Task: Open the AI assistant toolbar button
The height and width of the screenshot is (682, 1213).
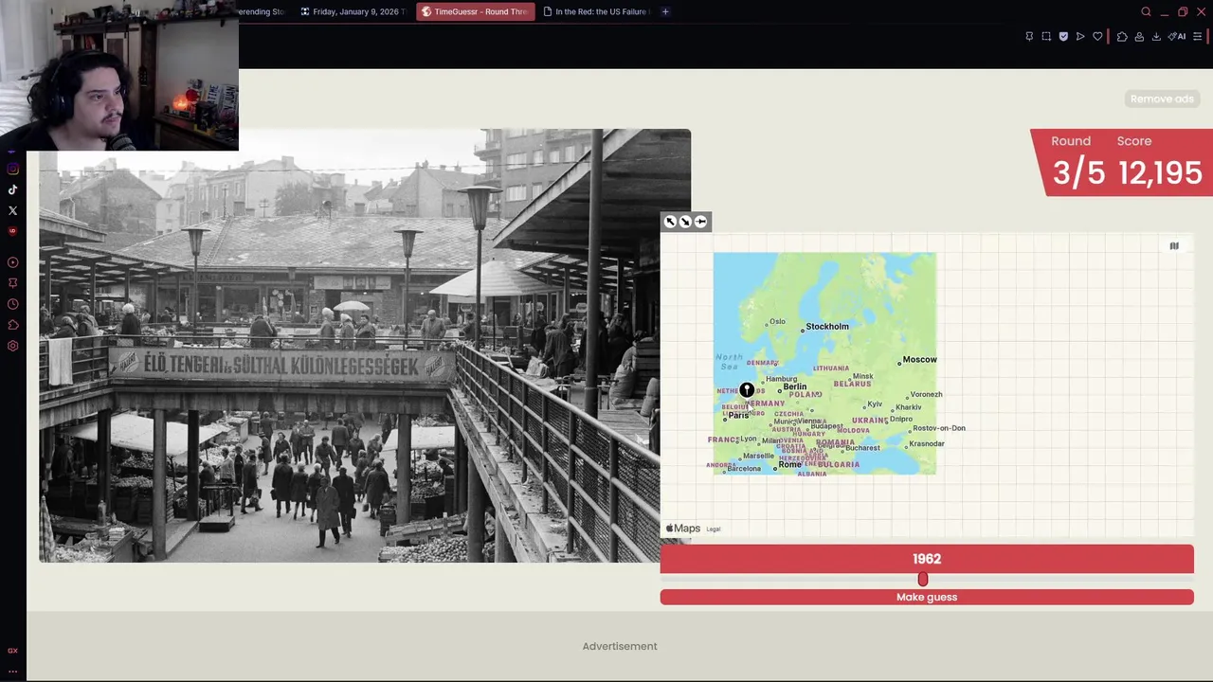Action: (1177, 37)
